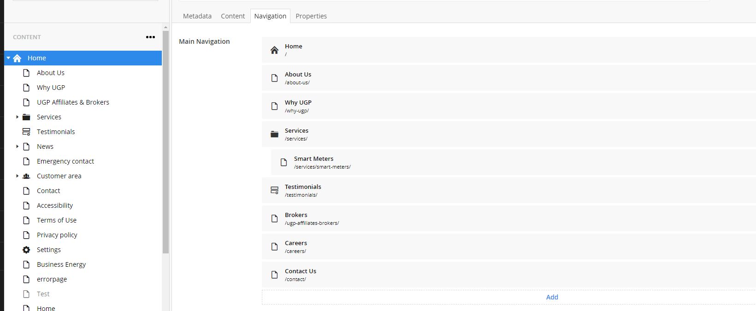756x311 pixels.
Task: Click the Services folder icon in Main Navigation
Action: click(274, 134)
